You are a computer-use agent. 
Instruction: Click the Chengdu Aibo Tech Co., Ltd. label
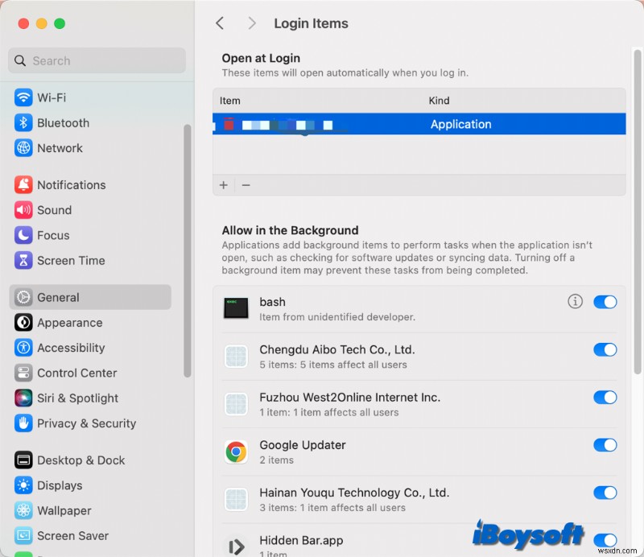336,349
